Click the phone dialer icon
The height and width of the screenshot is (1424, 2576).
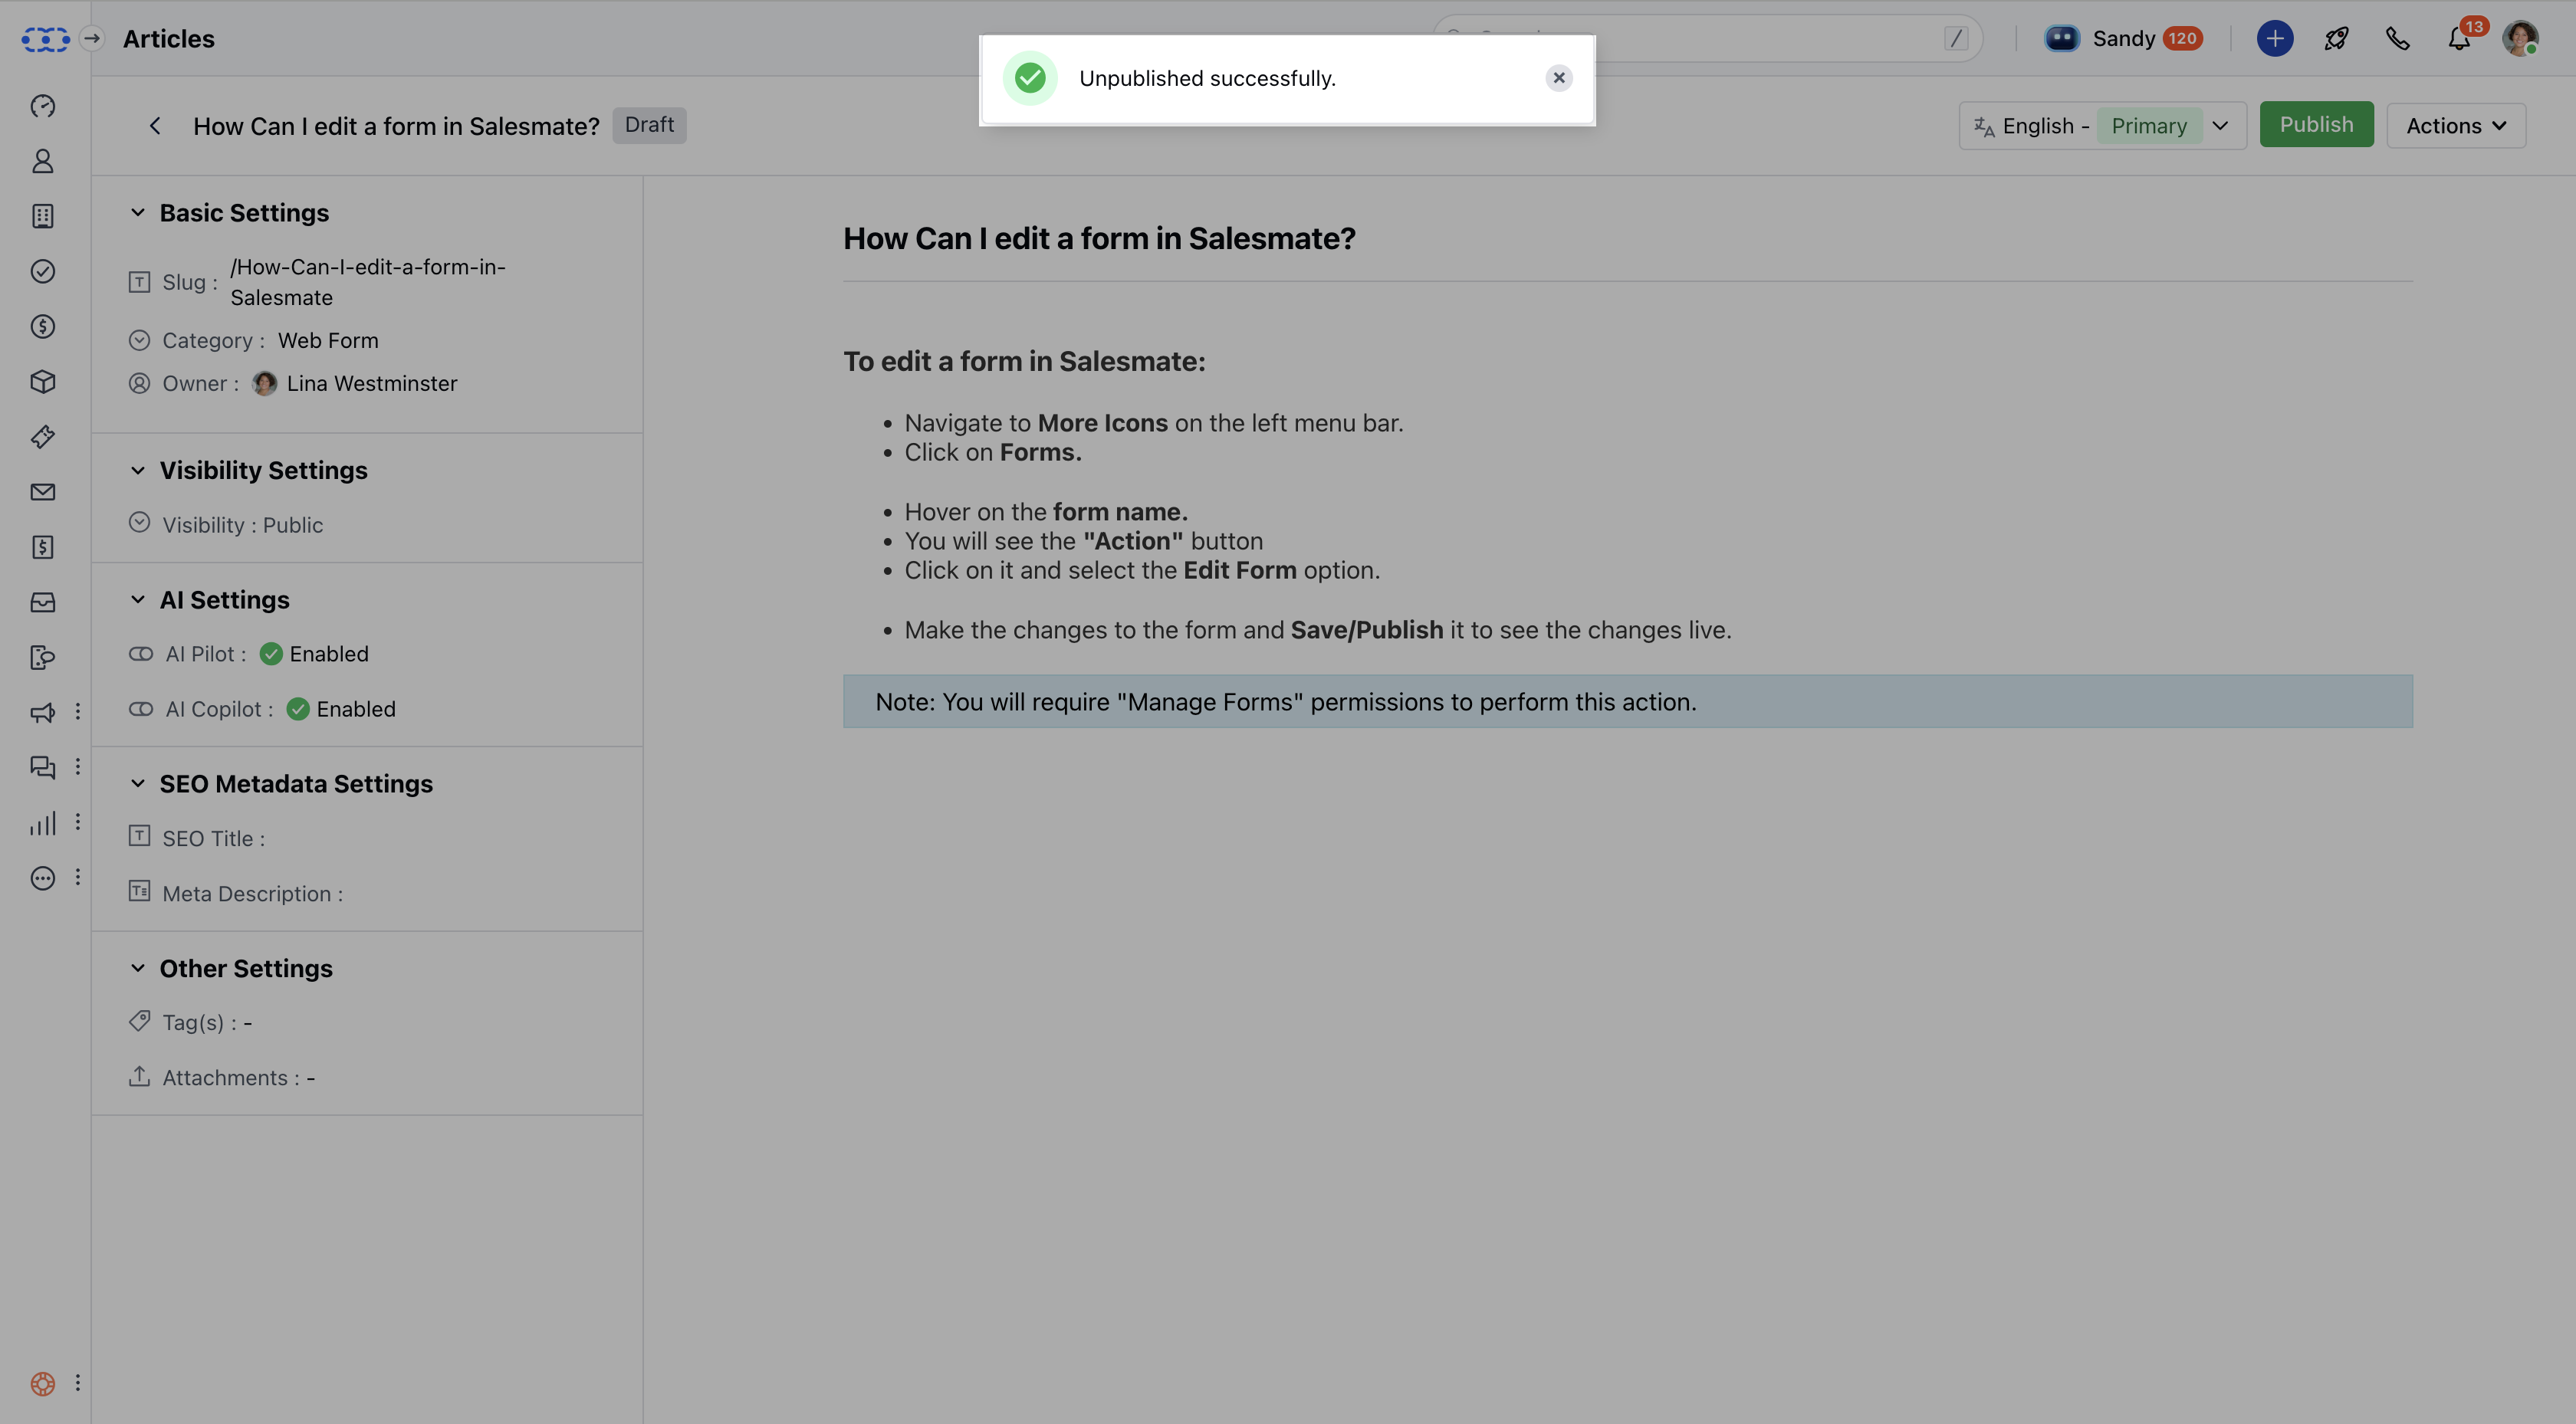click(x=2397, y=39)
